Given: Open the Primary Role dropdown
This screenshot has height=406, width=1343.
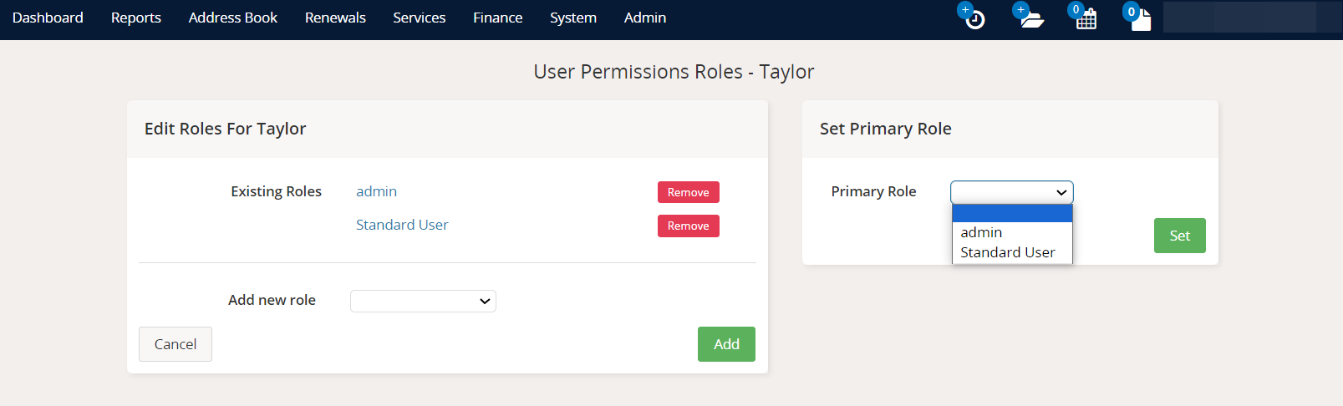Looking at the screenshot, I should 1011,192.
